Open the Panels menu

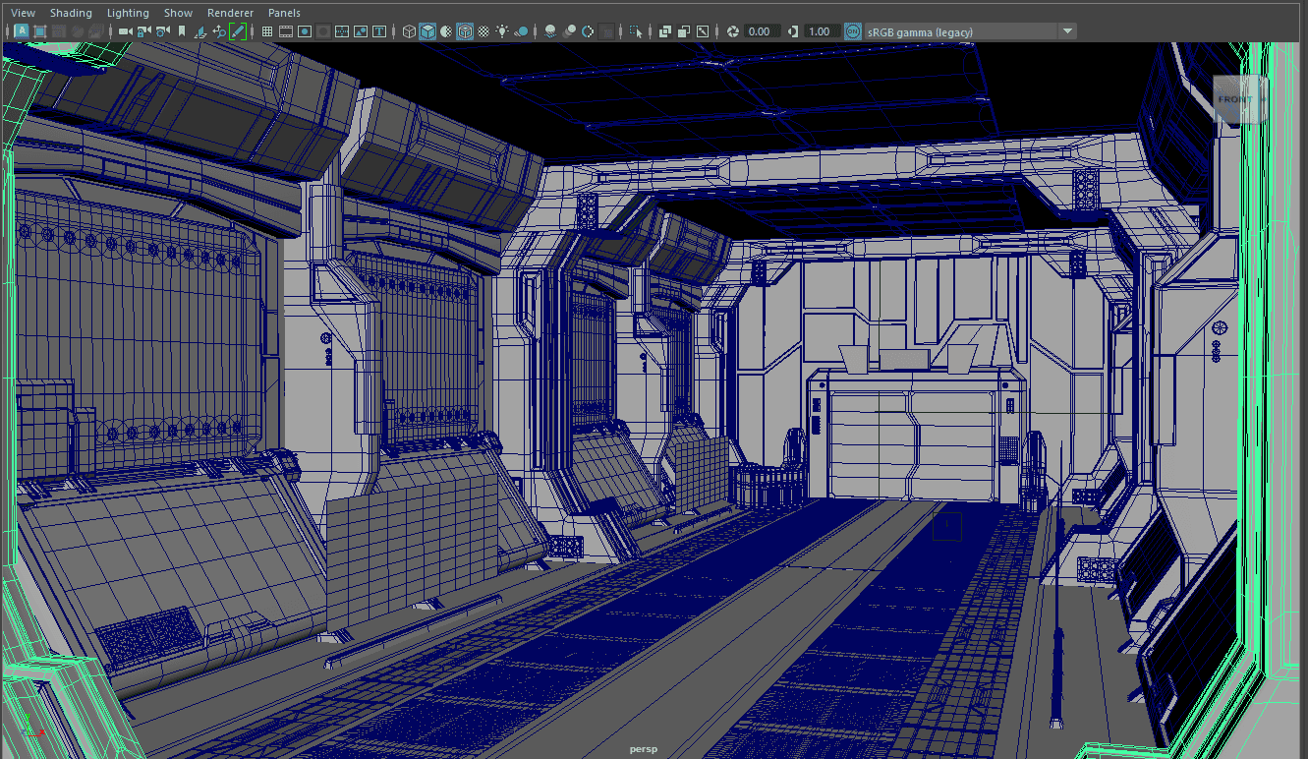[x=284, y=13]
